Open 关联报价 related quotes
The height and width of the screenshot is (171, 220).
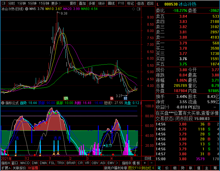(19, 168)
